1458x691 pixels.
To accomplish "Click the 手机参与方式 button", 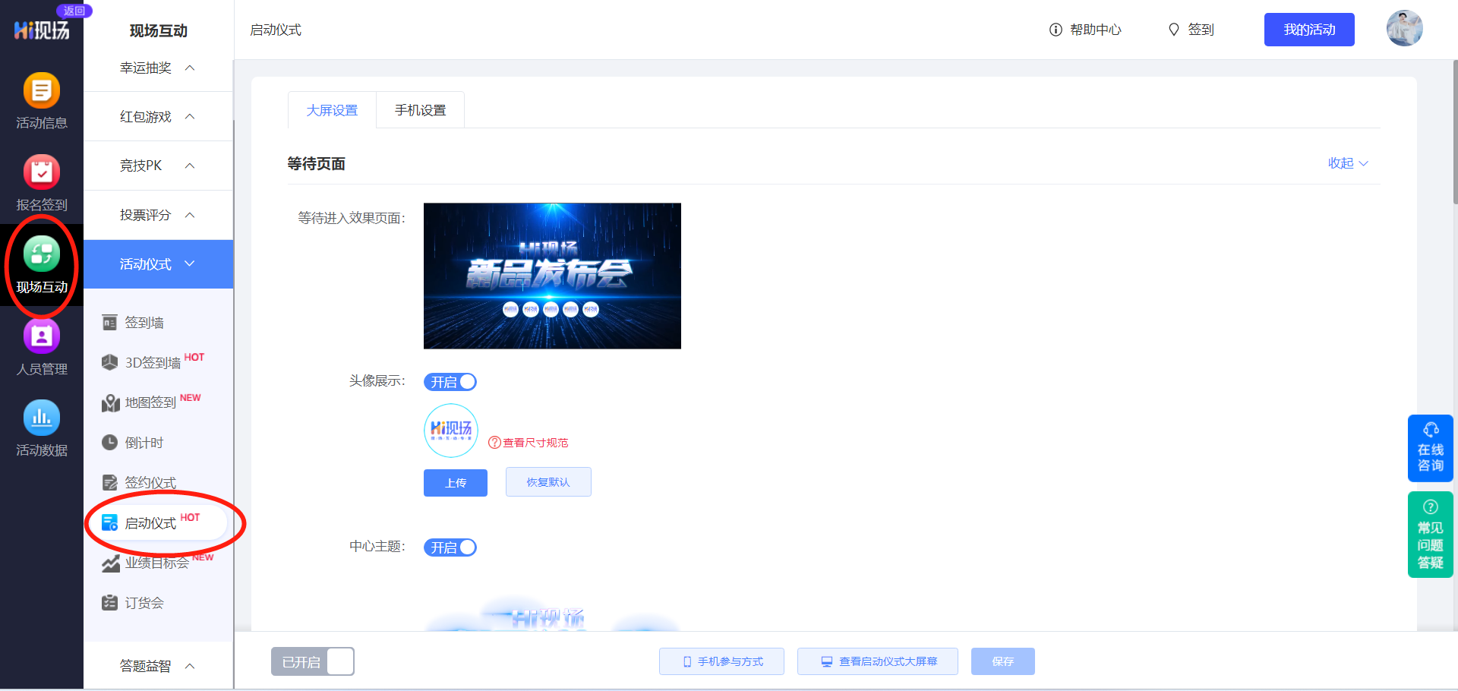I will [x=721, y=661].
